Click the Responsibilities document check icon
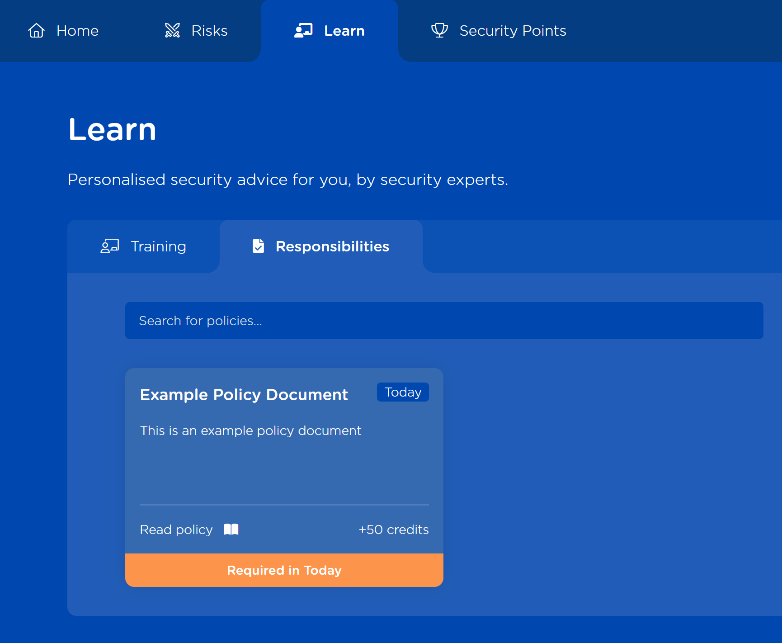 [x=259, y=246]
